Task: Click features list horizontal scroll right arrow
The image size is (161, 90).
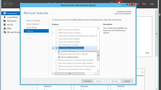Action: (96, 73)
